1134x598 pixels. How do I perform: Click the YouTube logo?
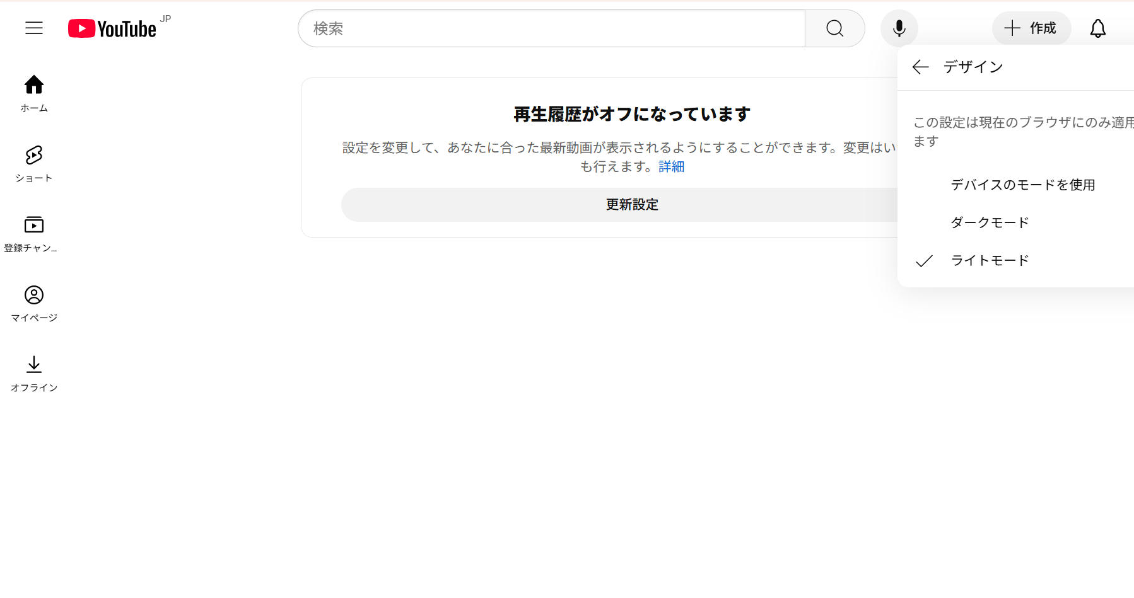pos(112,29)
